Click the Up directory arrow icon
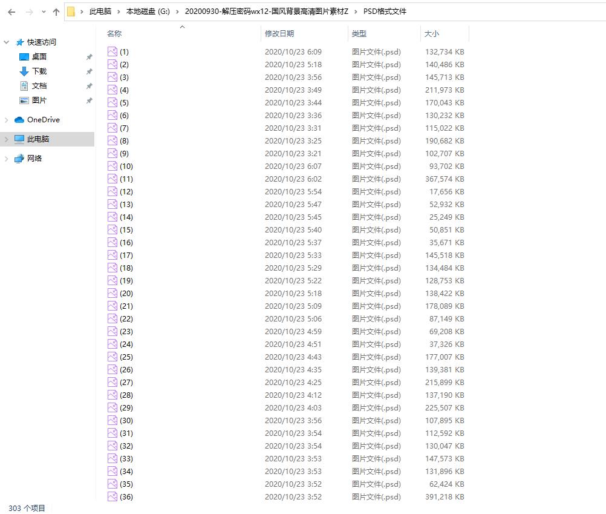 56,12
